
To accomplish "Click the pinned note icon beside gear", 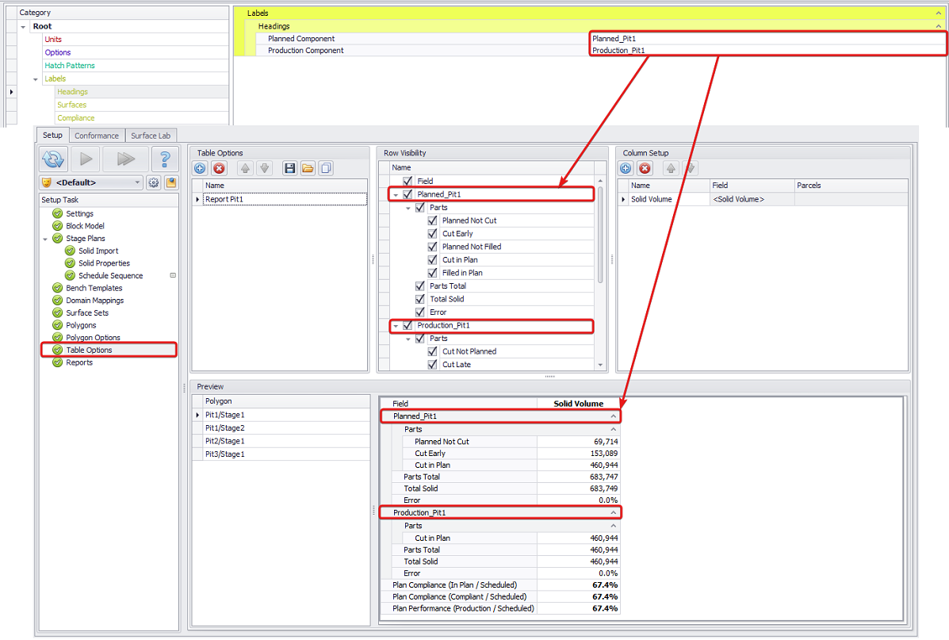I will tap(170, 182).
